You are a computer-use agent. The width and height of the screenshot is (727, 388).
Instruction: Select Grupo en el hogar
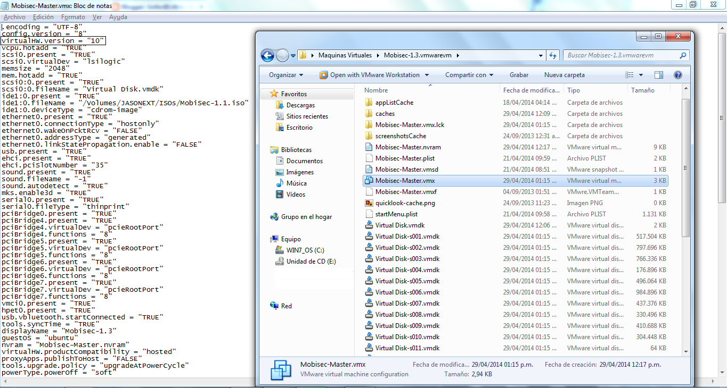[x=306, y=217]
